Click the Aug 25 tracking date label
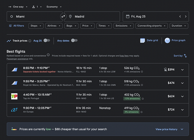The width and height of the screenshot is (194, 140). coord(37,41)
